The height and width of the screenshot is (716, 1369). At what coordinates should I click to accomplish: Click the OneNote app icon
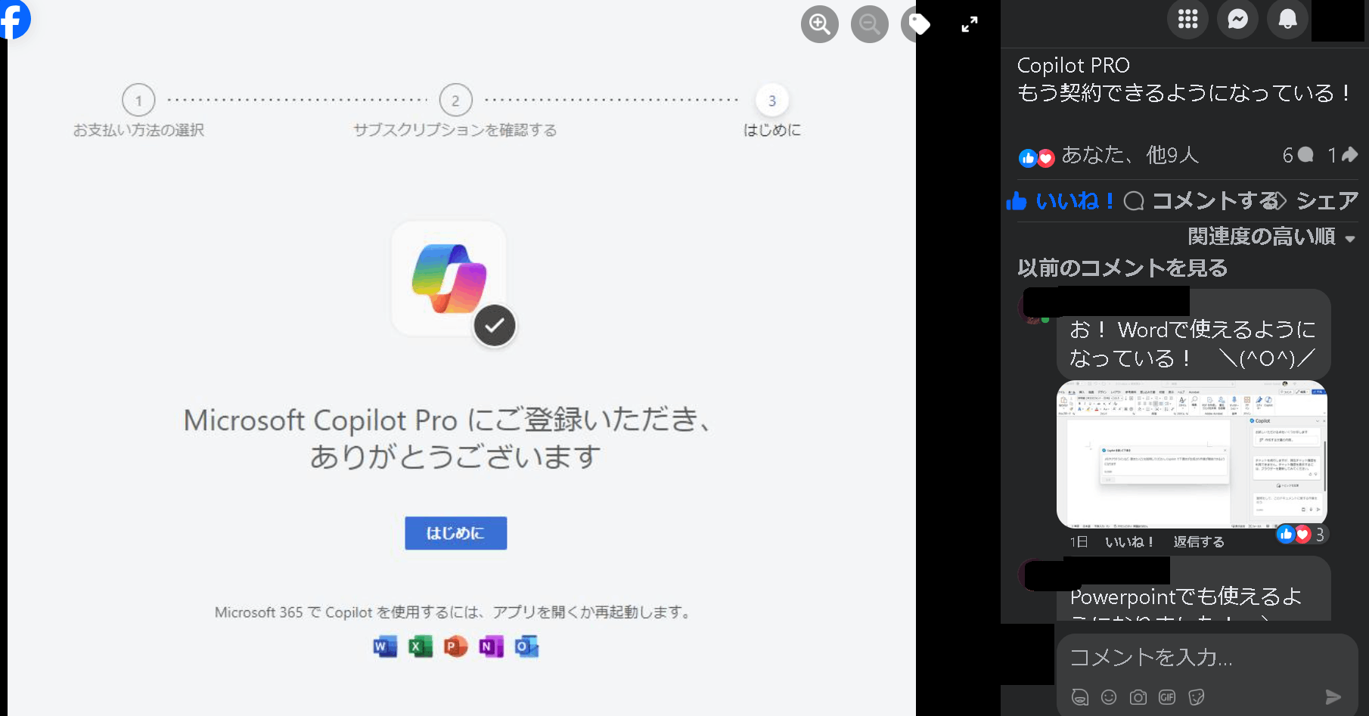tap(491, 646)
